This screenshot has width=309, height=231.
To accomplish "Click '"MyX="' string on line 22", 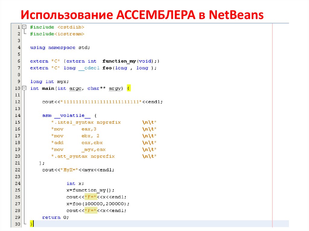I will point(69,170).
